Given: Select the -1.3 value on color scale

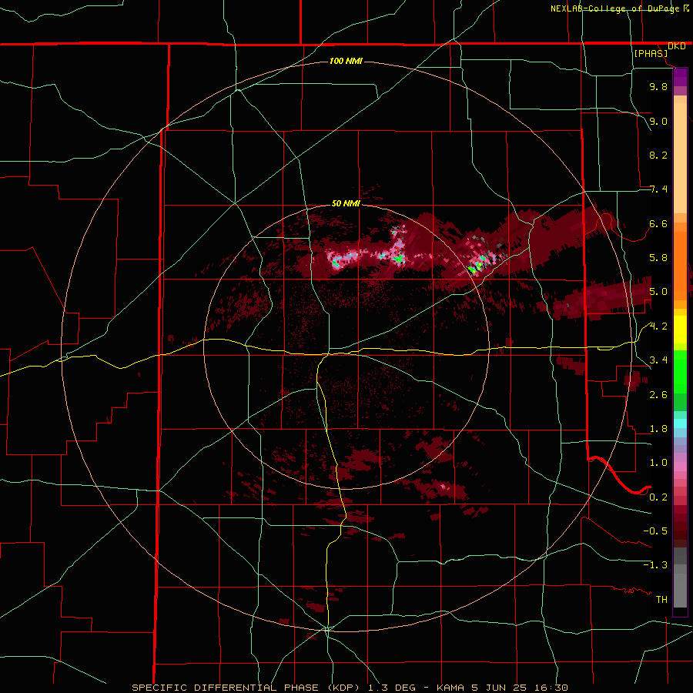Looking at the screenshot, I should point(655,565).
